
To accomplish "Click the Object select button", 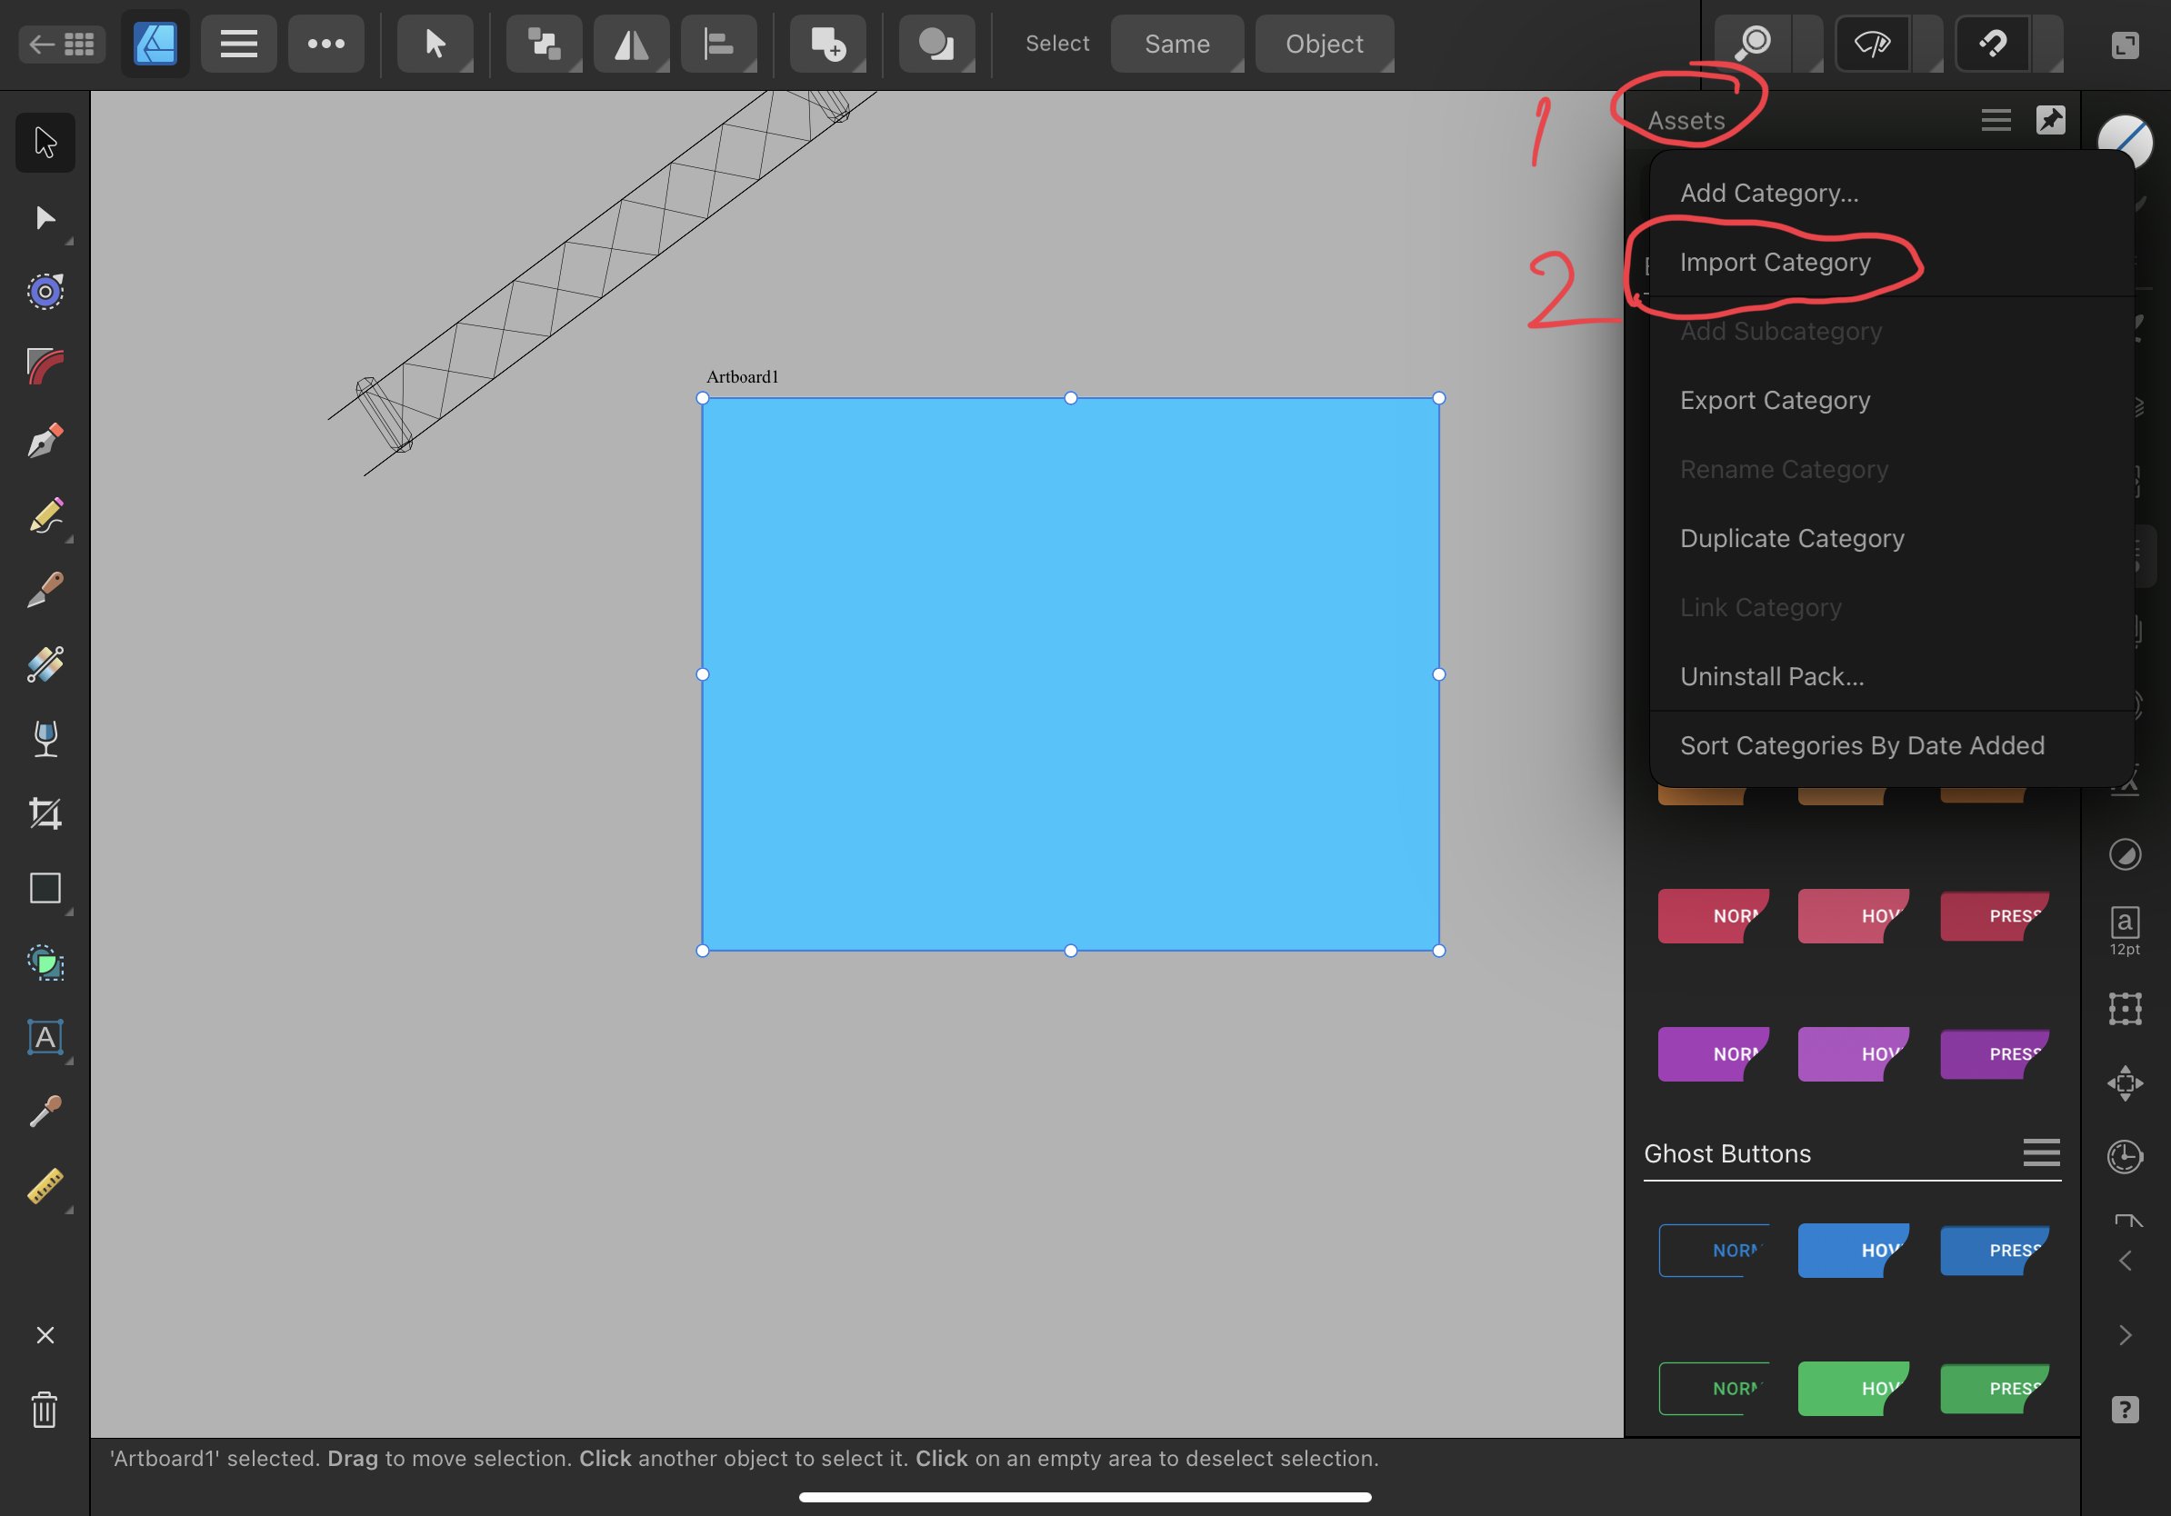I will 1324,44.
